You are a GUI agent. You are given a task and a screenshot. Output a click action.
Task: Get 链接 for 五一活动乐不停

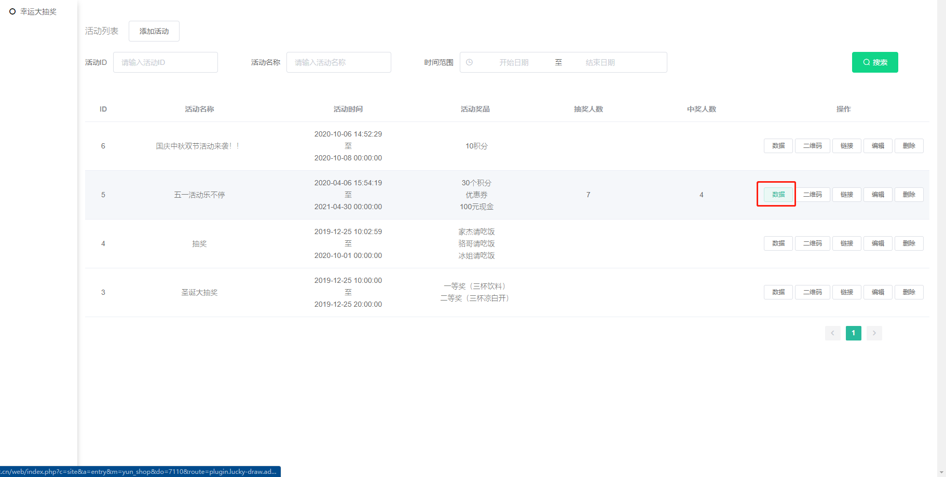tap(847, 195)
